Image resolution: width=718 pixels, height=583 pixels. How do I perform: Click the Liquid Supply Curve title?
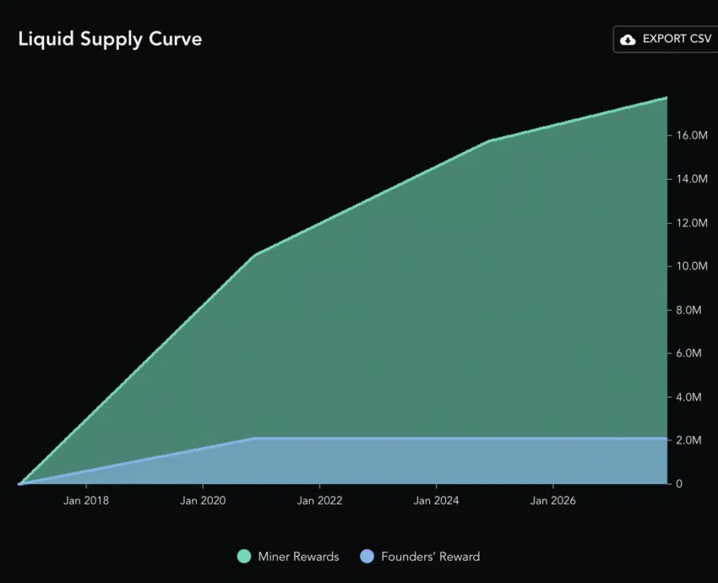110,39
